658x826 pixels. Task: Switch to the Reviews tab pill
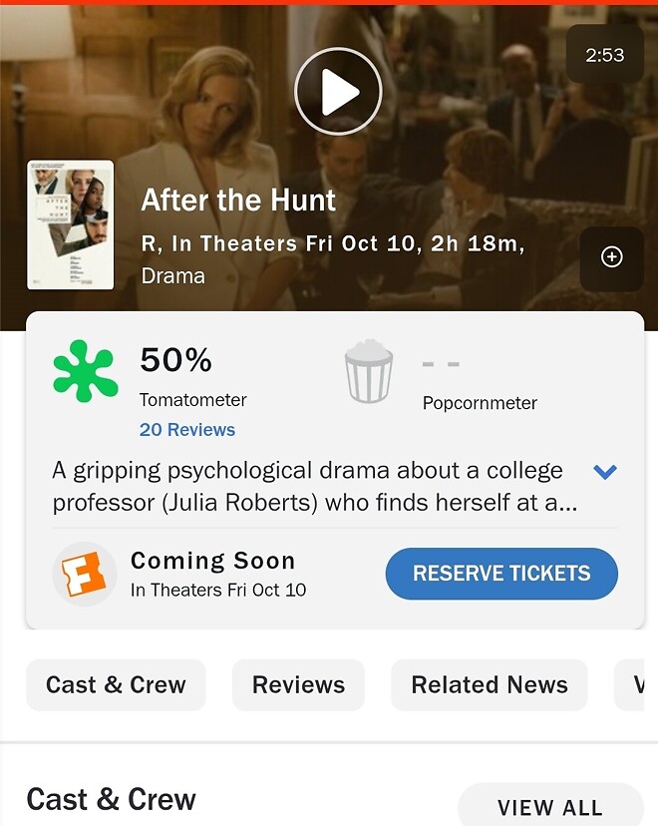point(298,685)
